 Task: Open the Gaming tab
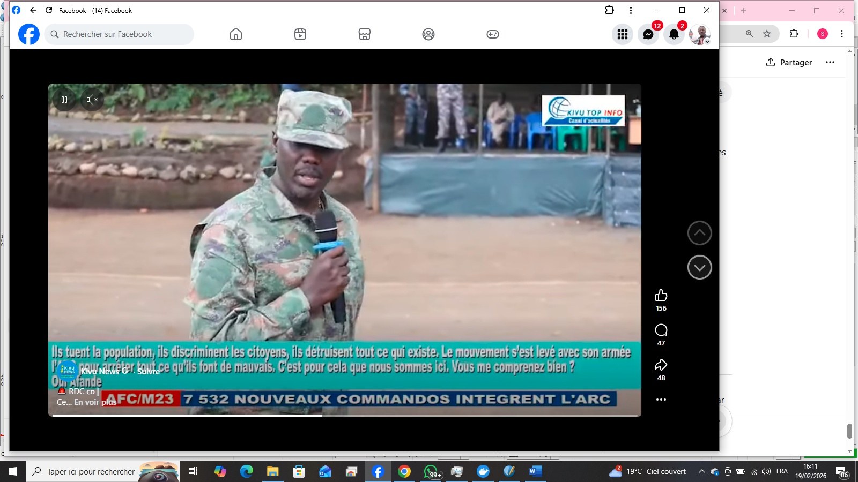[x=493, y=34]
